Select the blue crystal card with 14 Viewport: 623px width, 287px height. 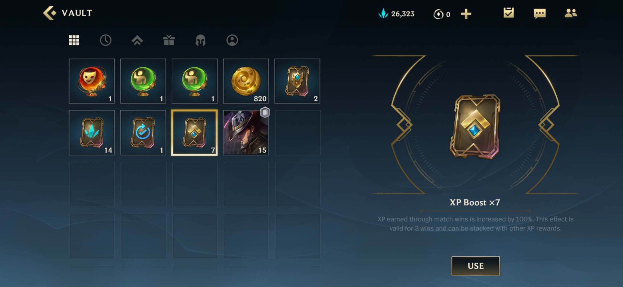click(92, 133)
